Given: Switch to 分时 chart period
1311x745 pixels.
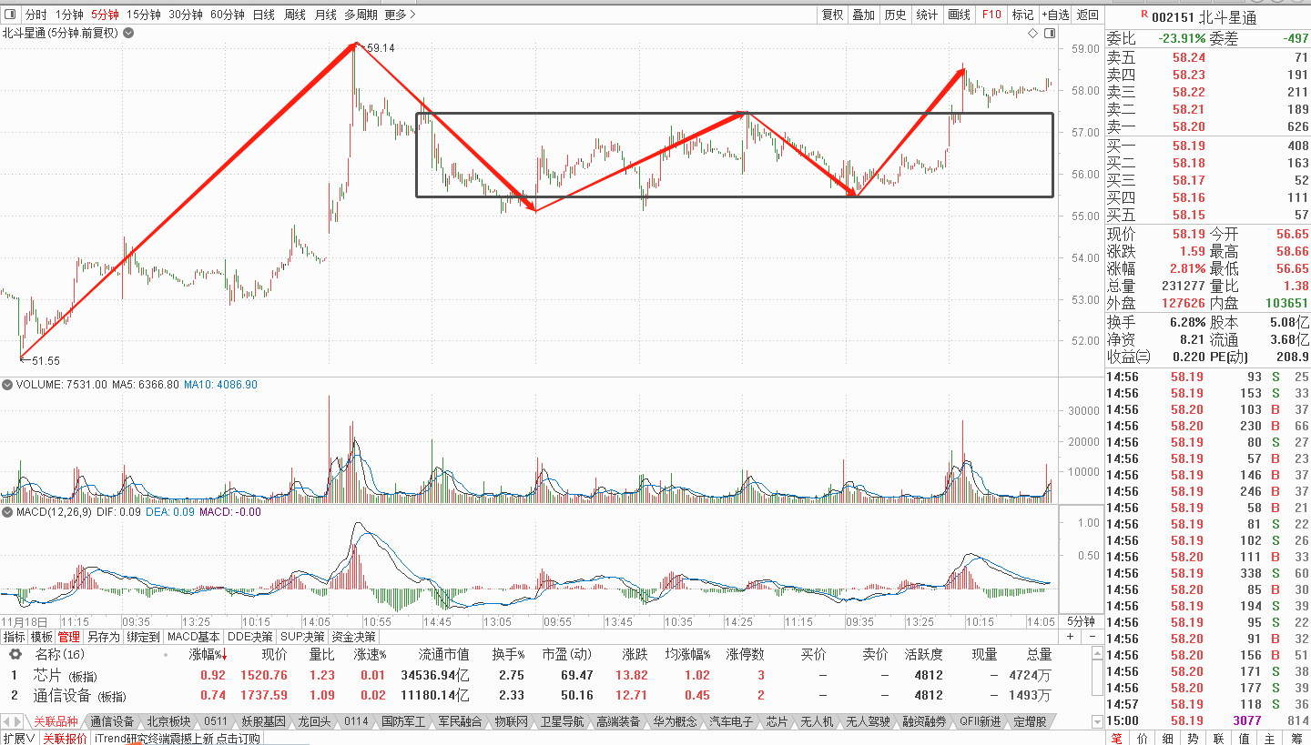Looking at the screenshot, I should (36, 15).
